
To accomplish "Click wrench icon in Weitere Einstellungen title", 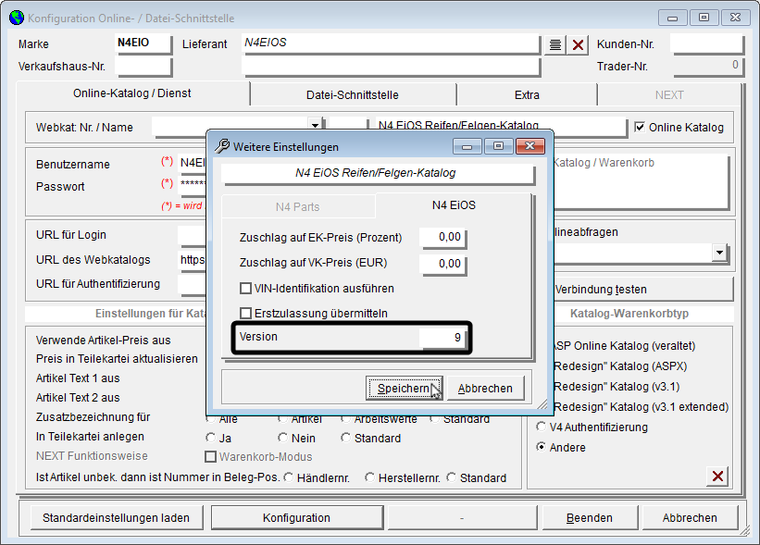I will tap(222, 146).
